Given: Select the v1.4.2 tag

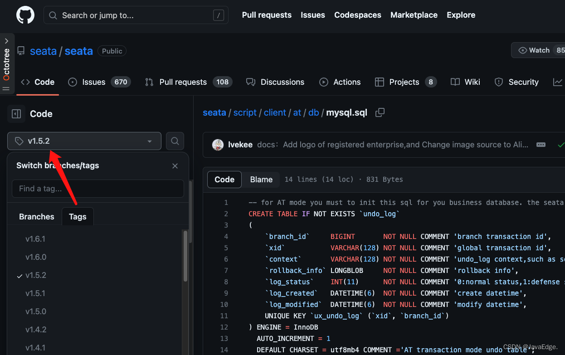Looking at the screenshot, I should [x=36, y=330].
